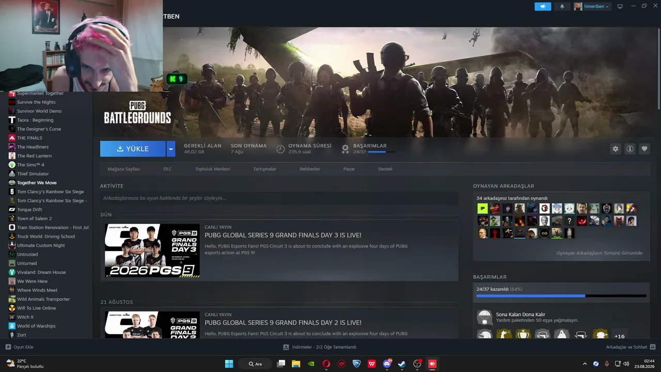The height and width of the screenshot is (372, 661).
Task: Open the Opera browser taskbar icon
Action: (326, 364)
